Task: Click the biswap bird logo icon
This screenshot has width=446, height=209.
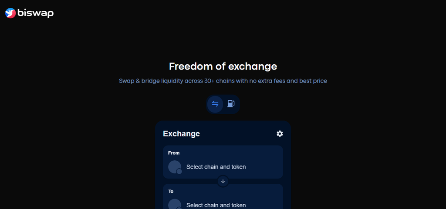Action: coord(10,13)
